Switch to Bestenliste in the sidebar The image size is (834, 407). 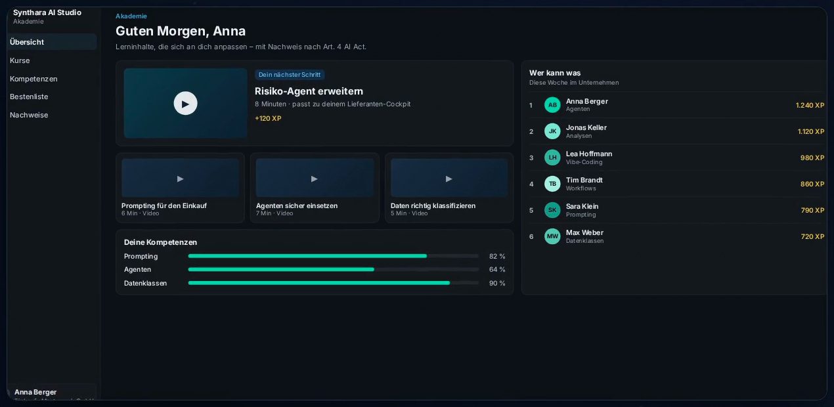52,96
